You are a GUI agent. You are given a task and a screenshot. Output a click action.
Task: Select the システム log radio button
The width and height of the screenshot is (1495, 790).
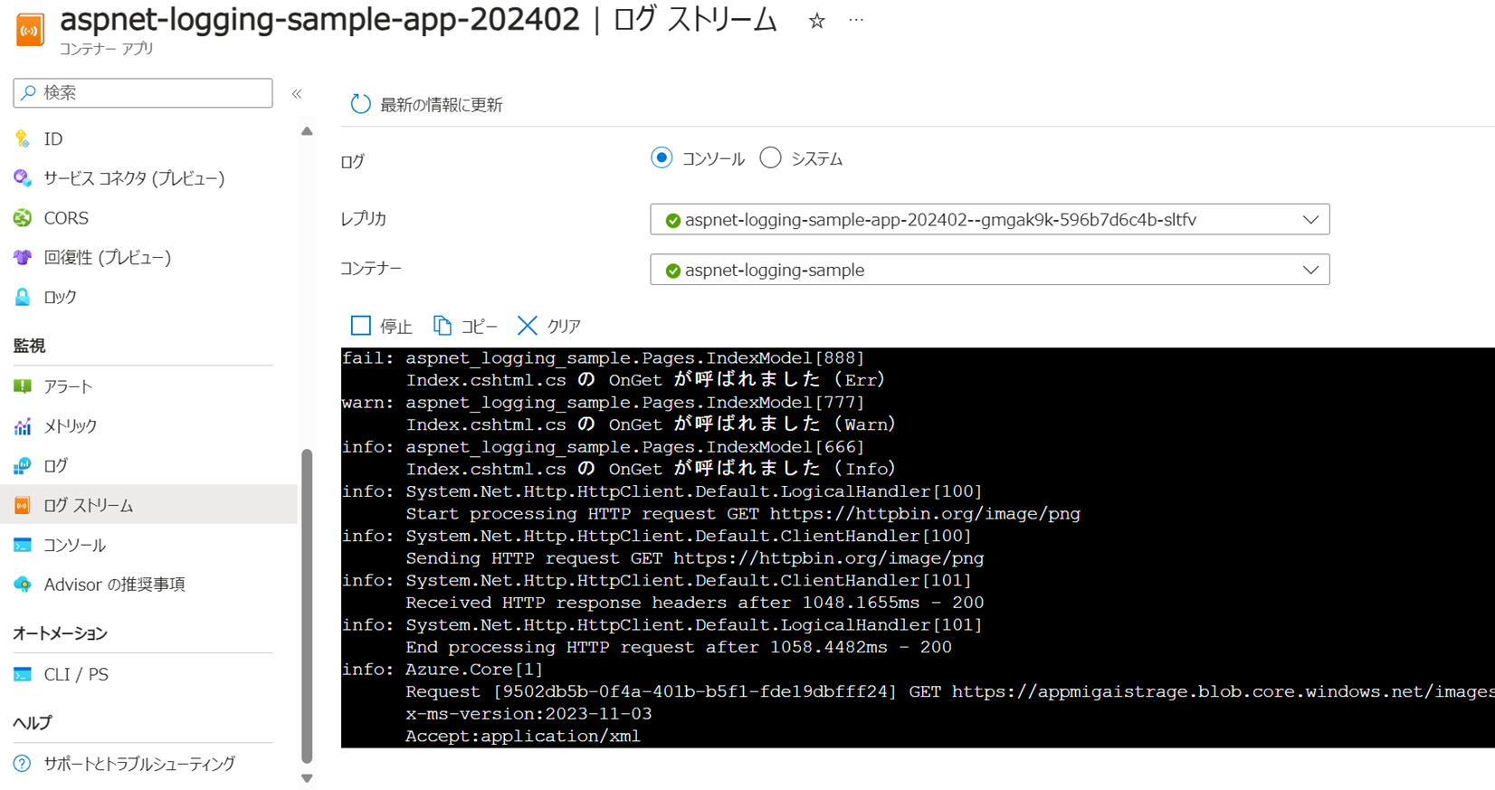[x=770, y=158]
